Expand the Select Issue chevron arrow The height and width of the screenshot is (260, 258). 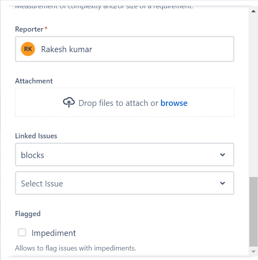pos(223,183)
